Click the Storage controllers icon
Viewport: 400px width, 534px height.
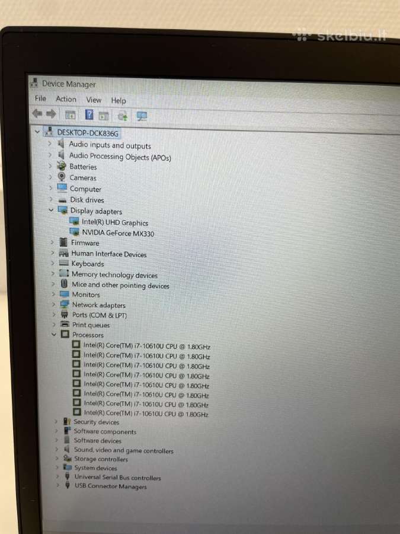[x=68, y=458]
